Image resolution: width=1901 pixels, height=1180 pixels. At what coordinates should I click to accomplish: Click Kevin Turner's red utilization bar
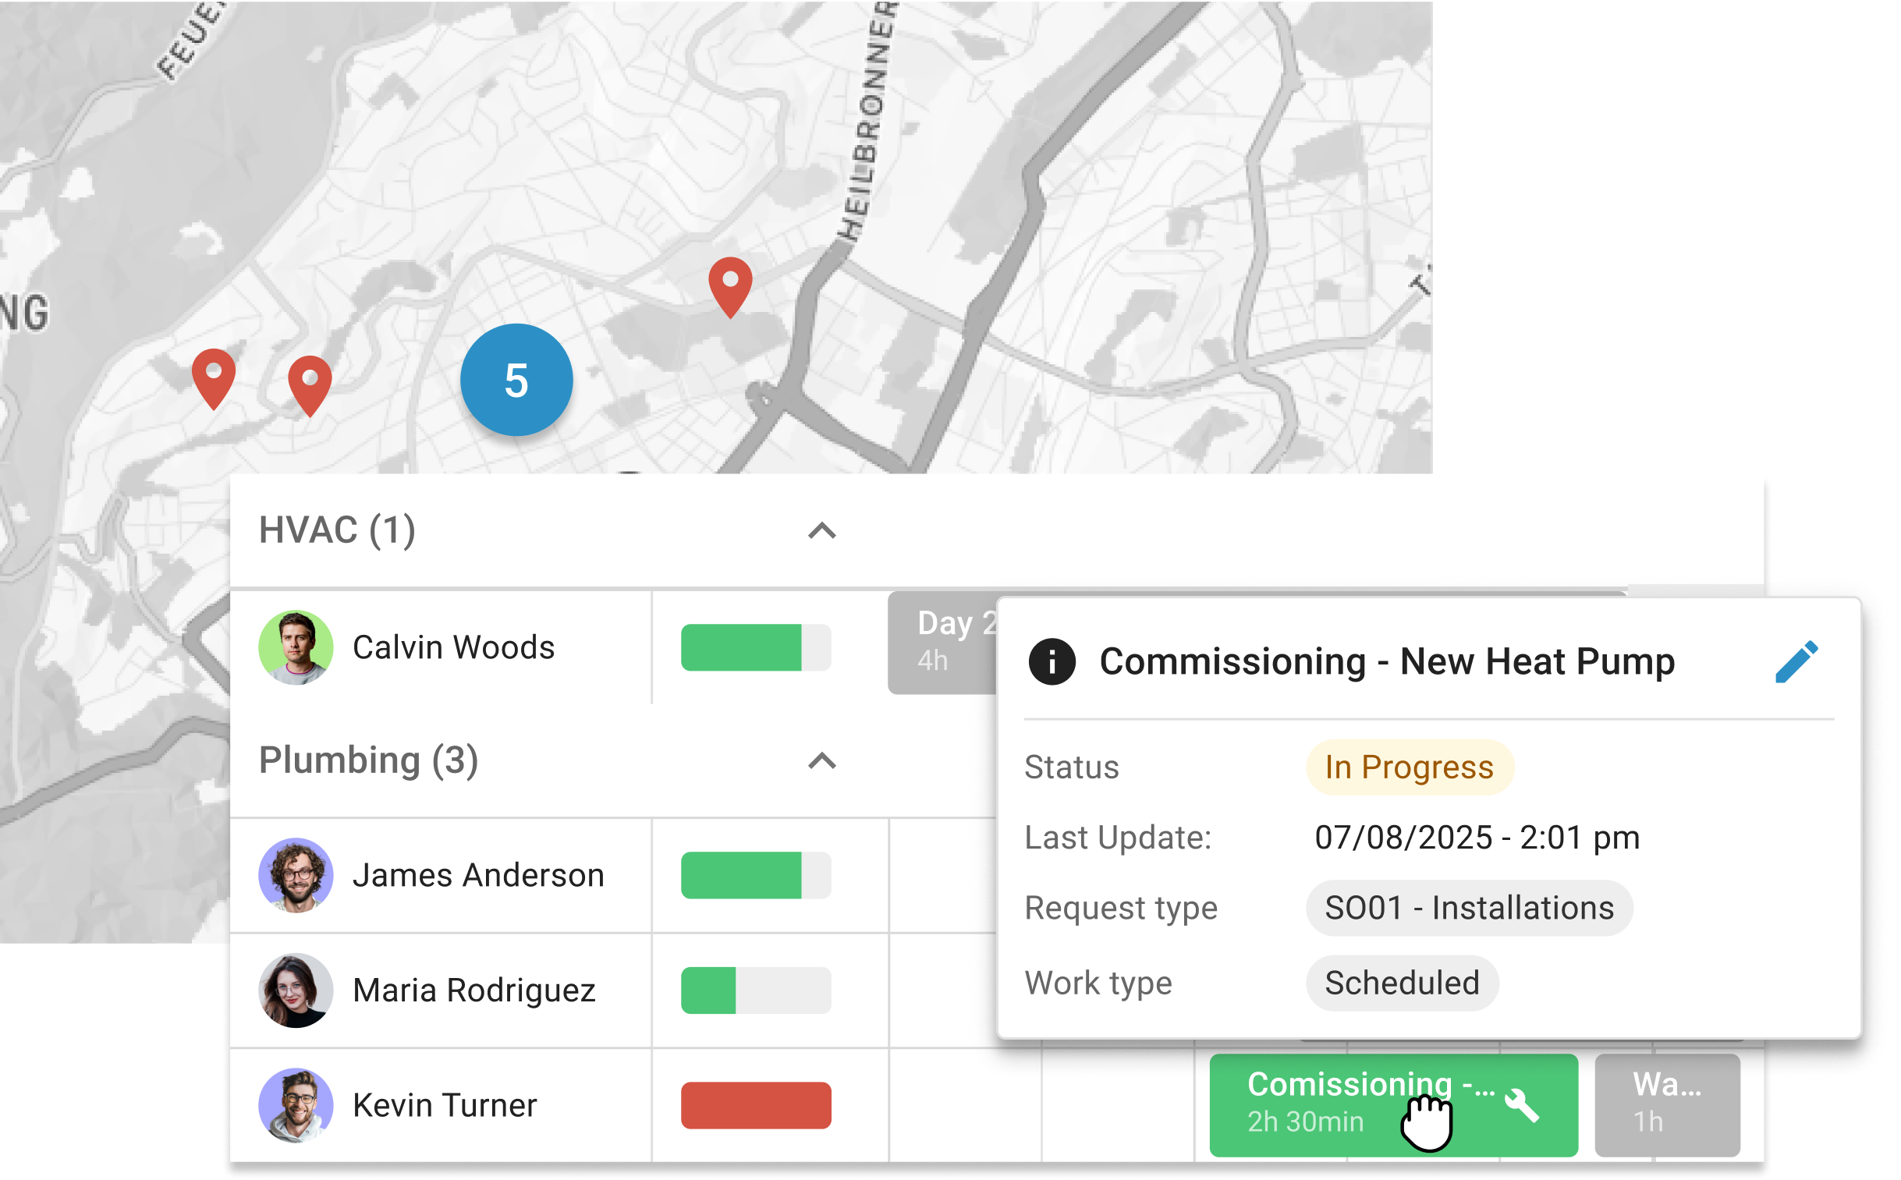point(755,1105)
